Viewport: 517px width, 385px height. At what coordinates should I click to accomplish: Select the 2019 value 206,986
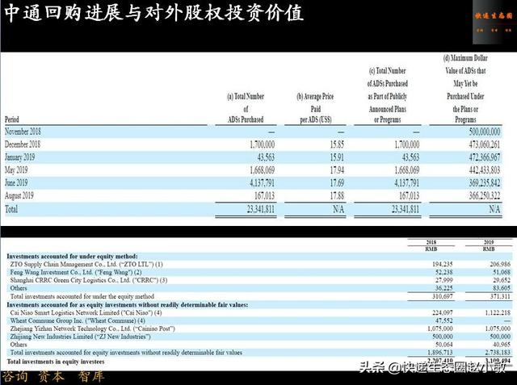point(500,264)
